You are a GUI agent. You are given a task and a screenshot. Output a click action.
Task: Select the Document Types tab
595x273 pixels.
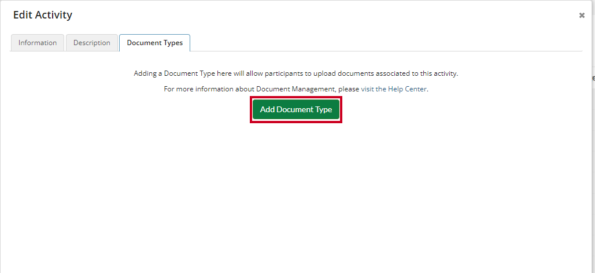point(155,43)
